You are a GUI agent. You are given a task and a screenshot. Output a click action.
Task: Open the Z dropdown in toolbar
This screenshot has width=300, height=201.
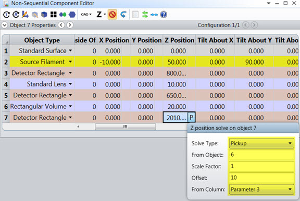point(101,15)
